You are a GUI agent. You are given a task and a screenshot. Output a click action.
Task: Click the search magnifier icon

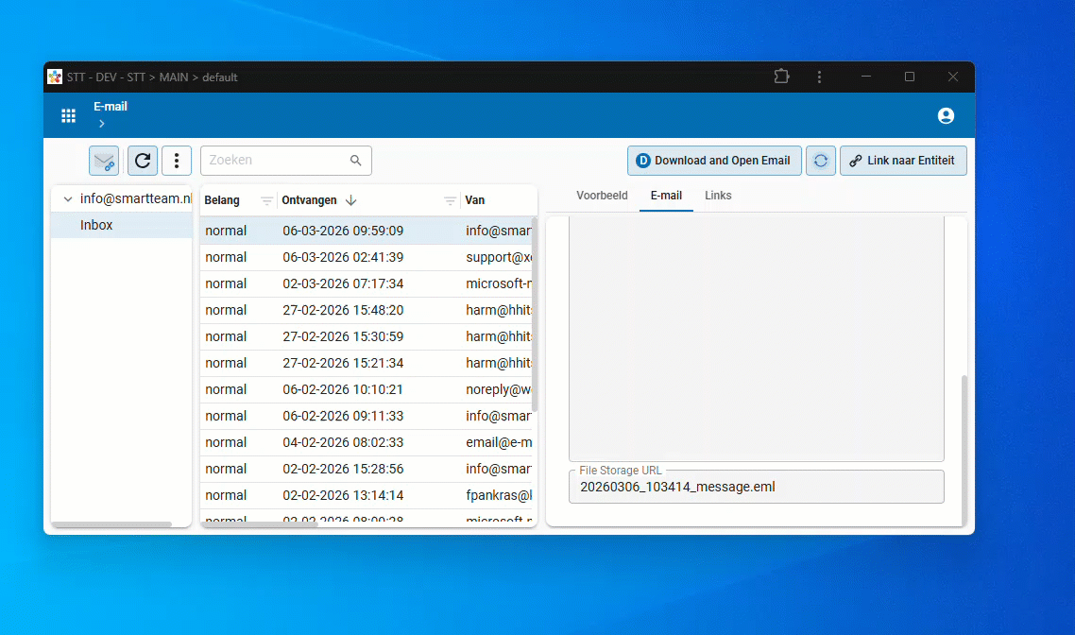tap(356, 161)
